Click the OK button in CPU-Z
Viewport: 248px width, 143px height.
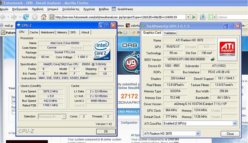tap(106, 132)
